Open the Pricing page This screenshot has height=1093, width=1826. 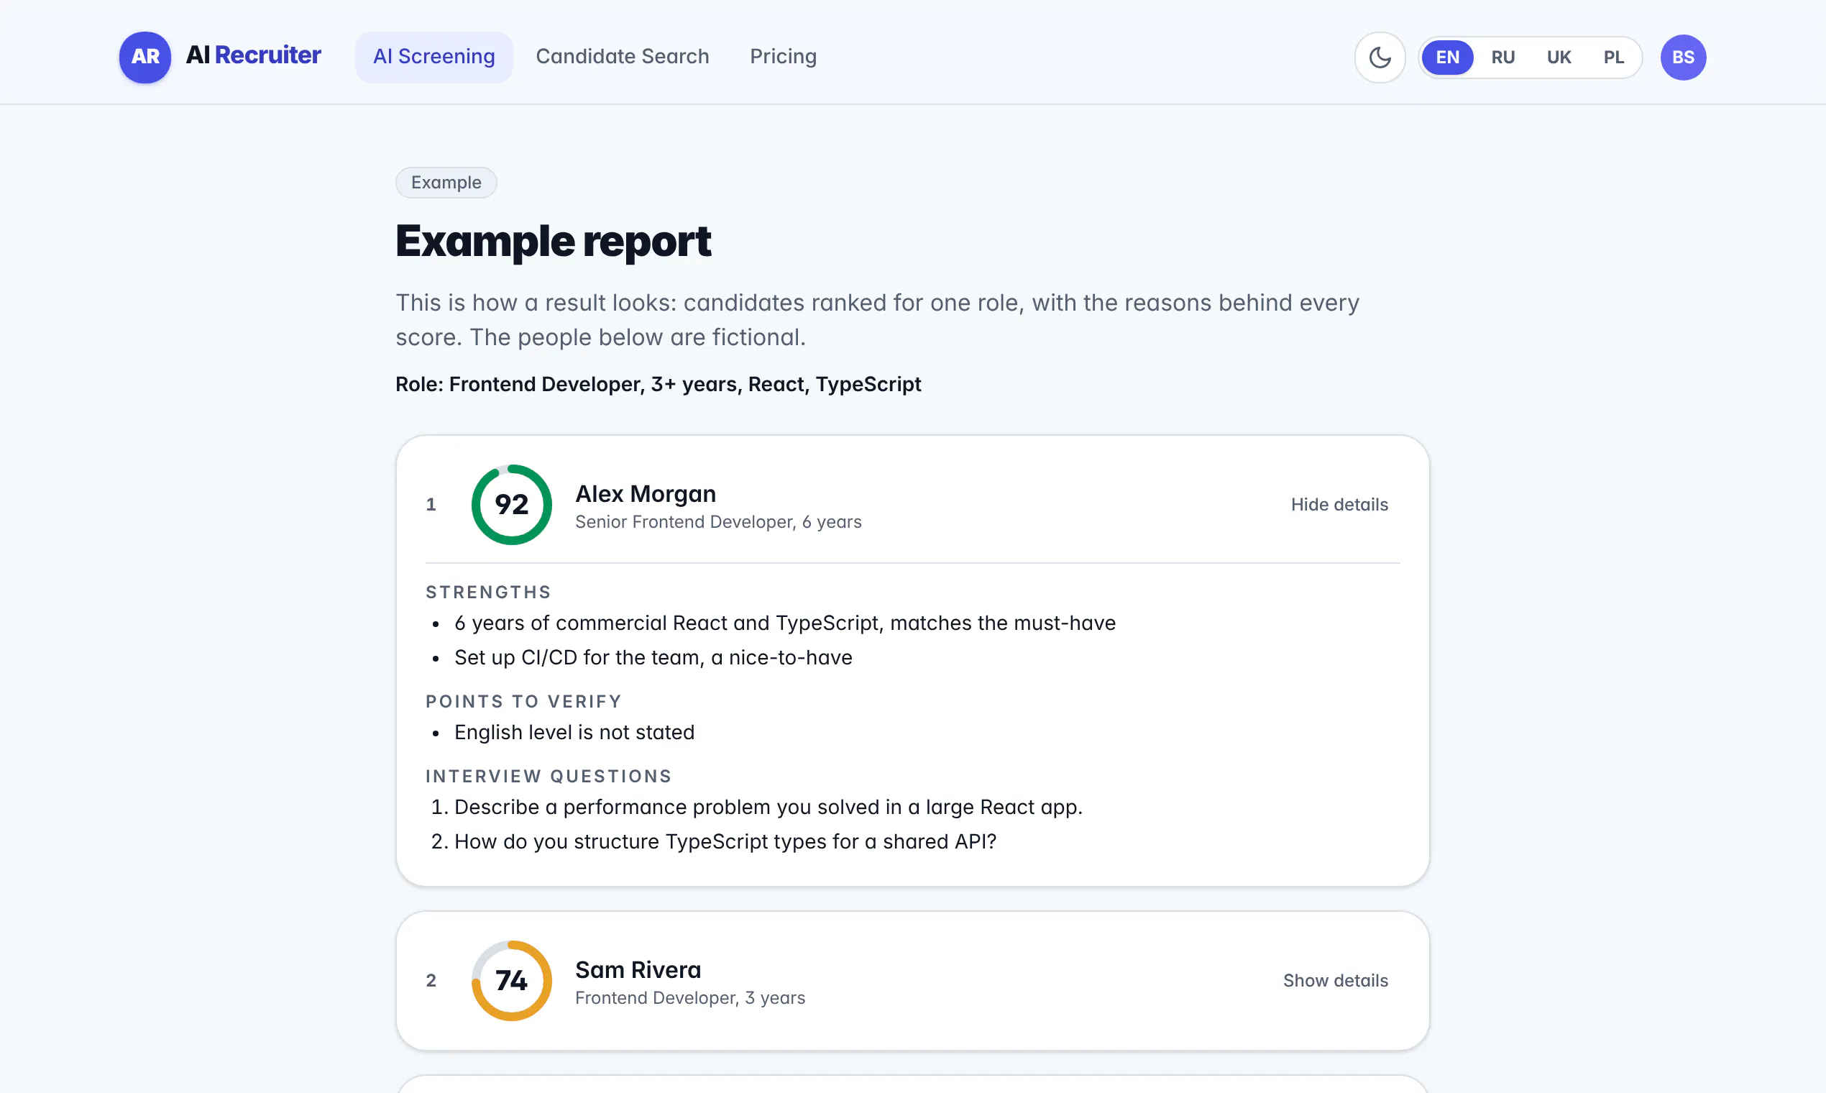pos(784,57)
